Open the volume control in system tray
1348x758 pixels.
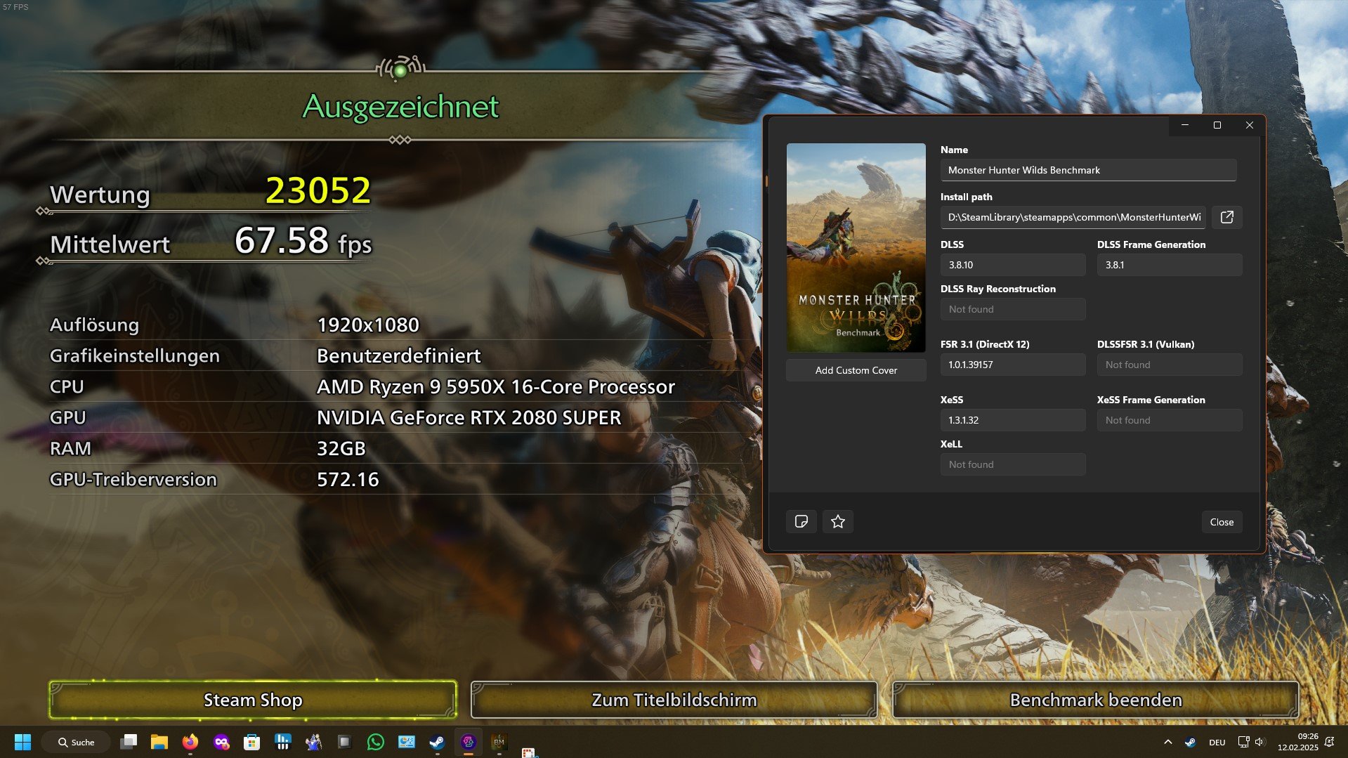[1259, 742]
